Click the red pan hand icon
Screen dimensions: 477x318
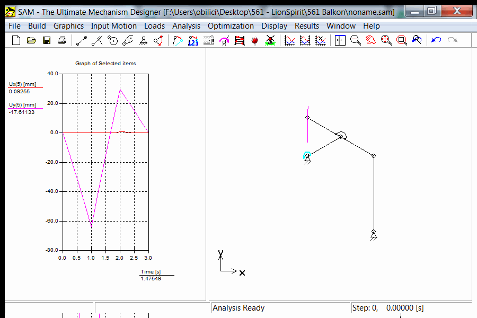(x=371, y=40)
